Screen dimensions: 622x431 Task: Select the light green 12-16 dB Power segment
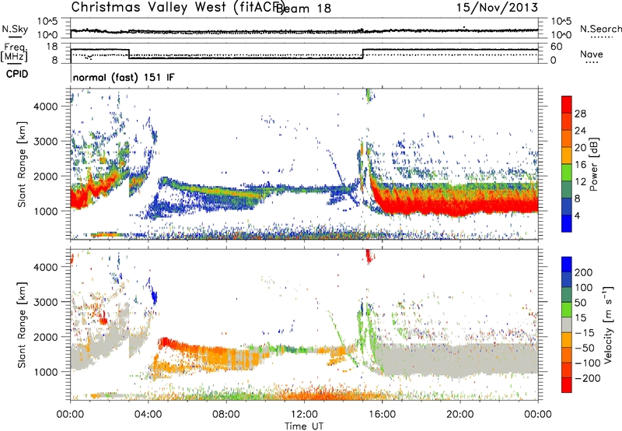coord(567,173)
